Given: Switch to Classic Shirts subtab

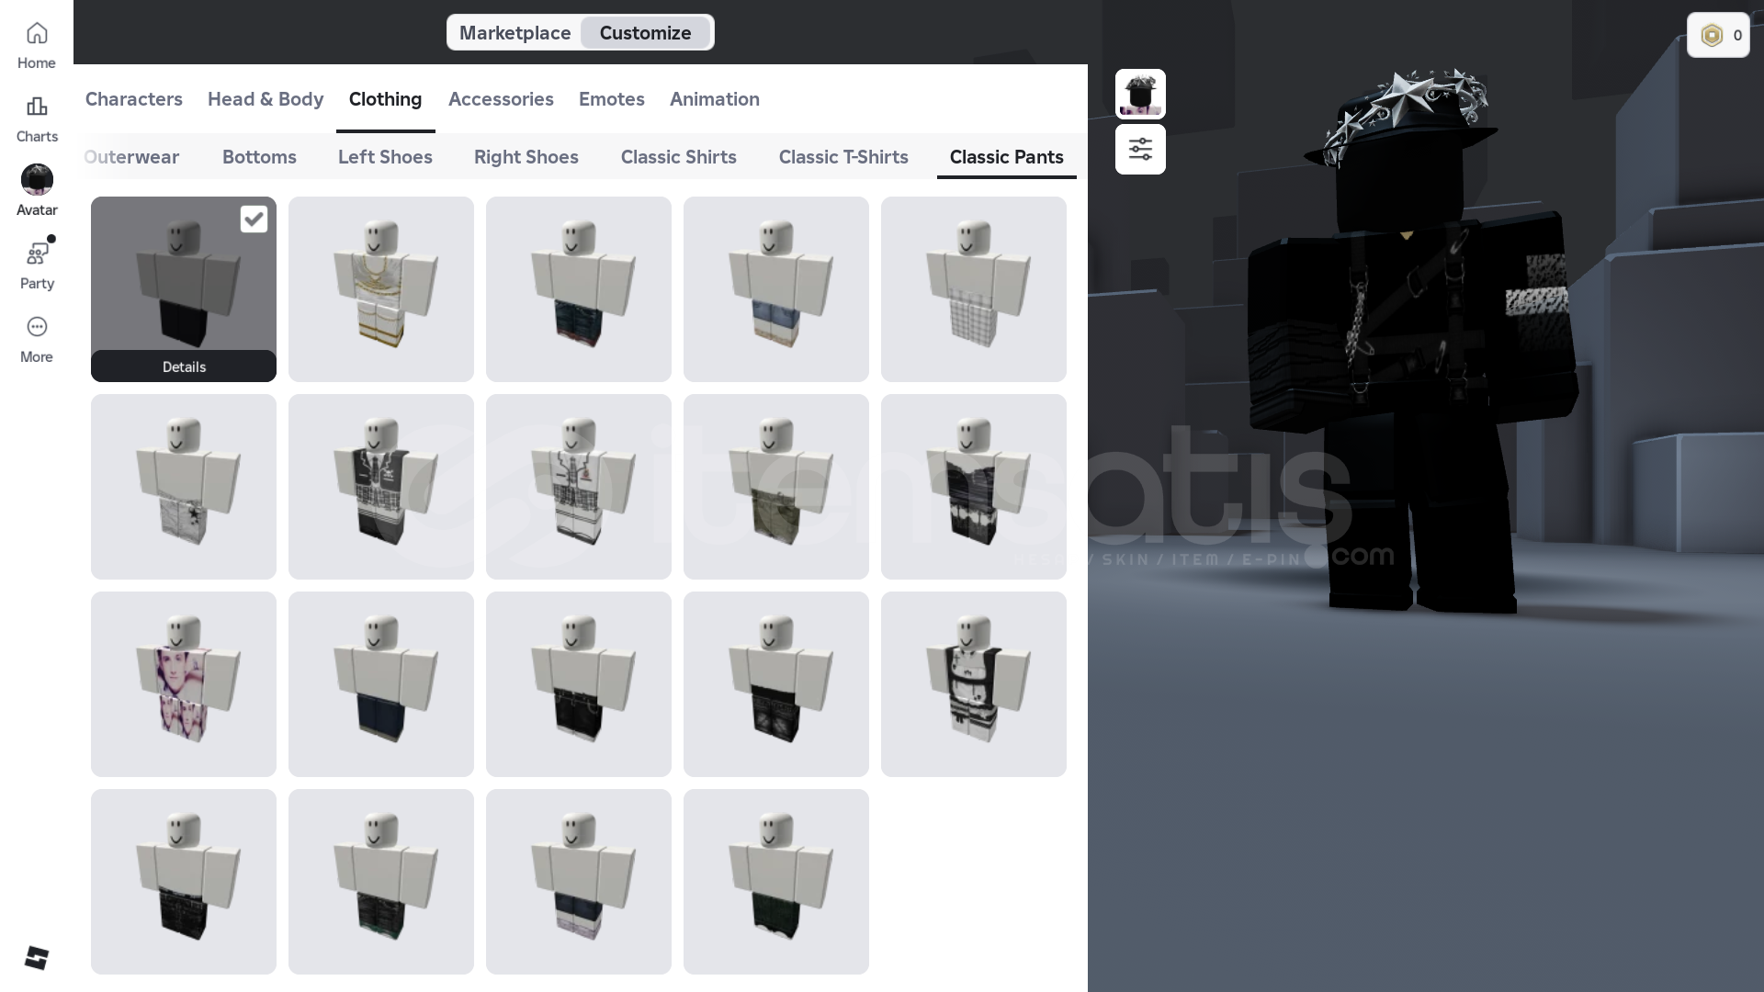Looking at the screenshot, I should pos(678,157).
